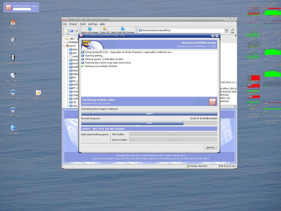
Task: Select the _NEC drive in the tree
Action: pos(72,39)
